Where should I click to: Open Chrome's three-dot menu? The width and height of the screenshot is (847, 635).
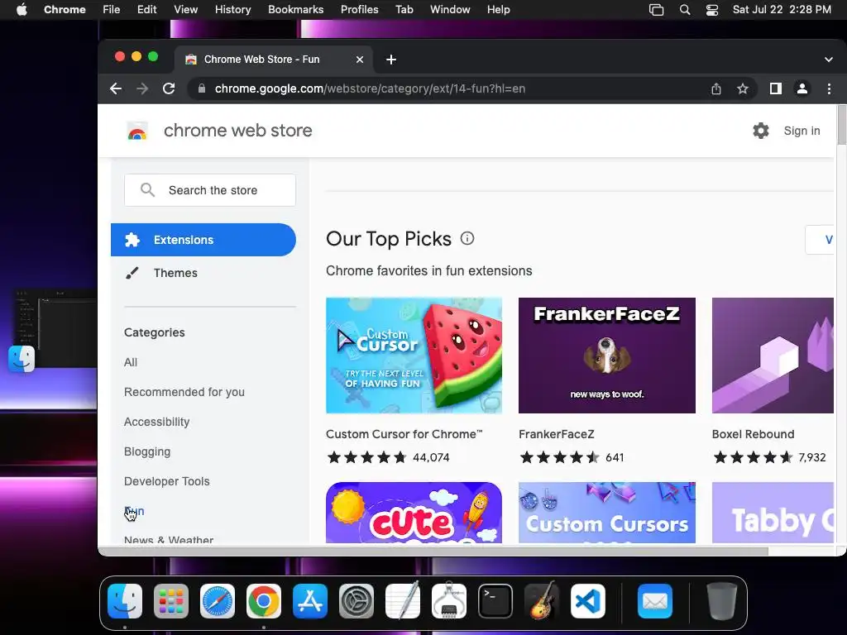click(x=829, y=88)
